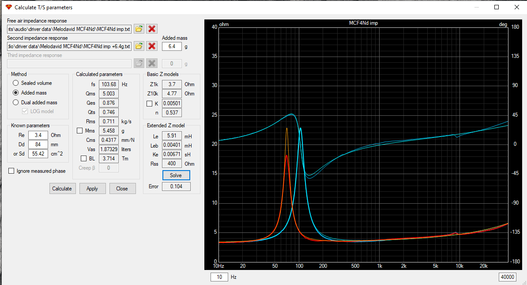This screenshot has height=285, width=527.
Task: Click the second impedance response path field
Action: [x=69, y=46]
